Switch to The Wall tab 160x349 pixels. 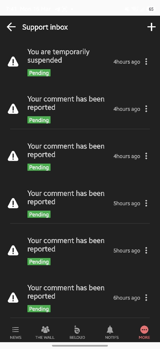45,333
